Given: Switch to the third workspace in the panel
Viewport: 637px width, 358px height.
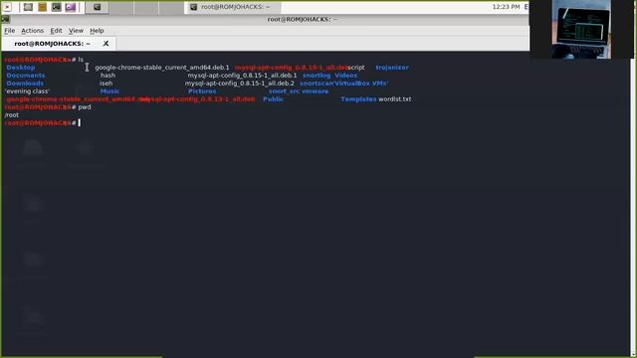Looking at the screenshot, I should click(x=146, y=7).
